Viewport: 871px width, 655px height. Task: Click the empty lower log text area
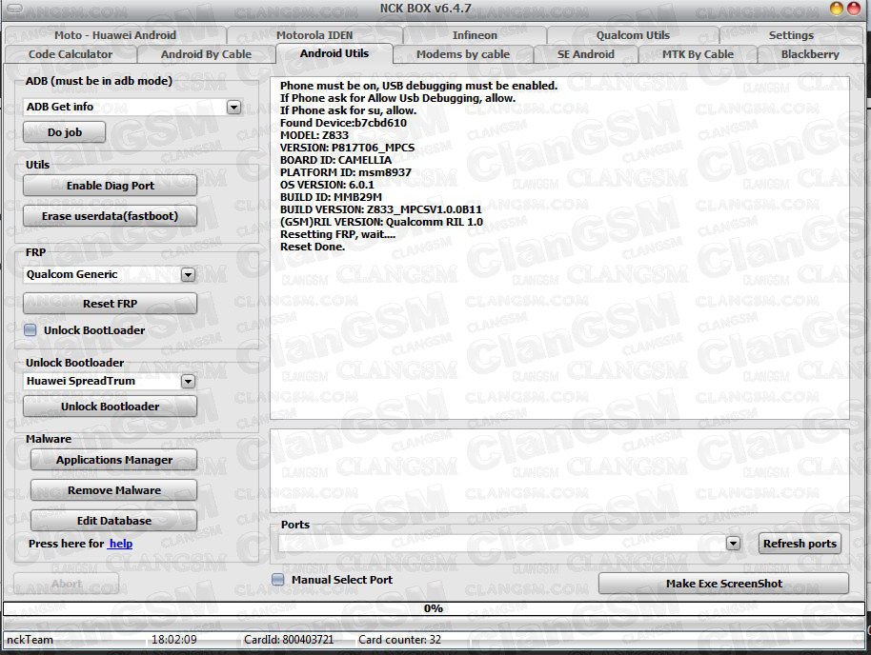point(559,470)
